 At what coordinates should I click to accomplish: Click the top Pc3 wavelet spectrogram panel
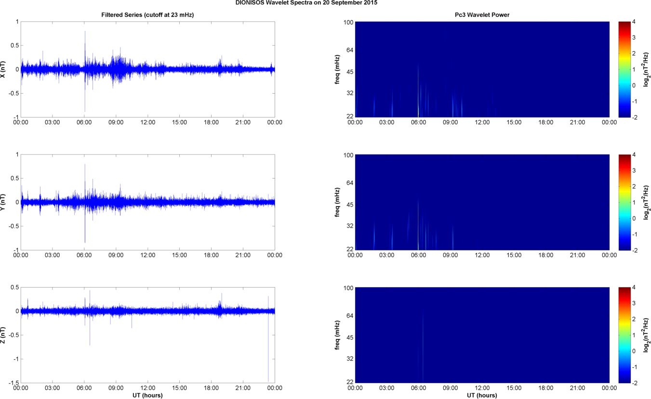pos(482,69)
